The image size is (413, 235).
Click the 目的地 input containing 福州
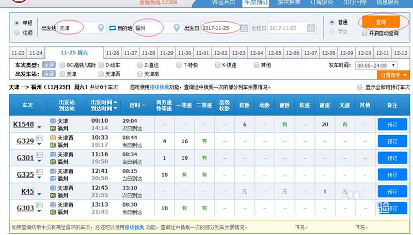click(x=157, y=28)
